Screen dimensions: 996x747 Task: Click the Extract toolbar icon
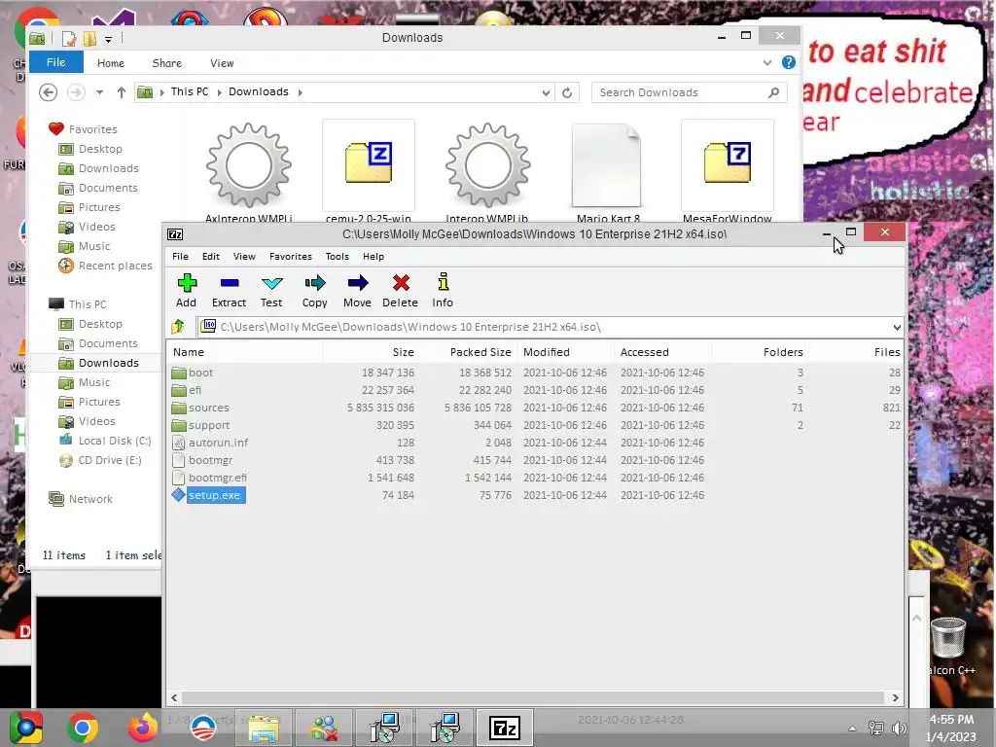[x=229, y=291]
